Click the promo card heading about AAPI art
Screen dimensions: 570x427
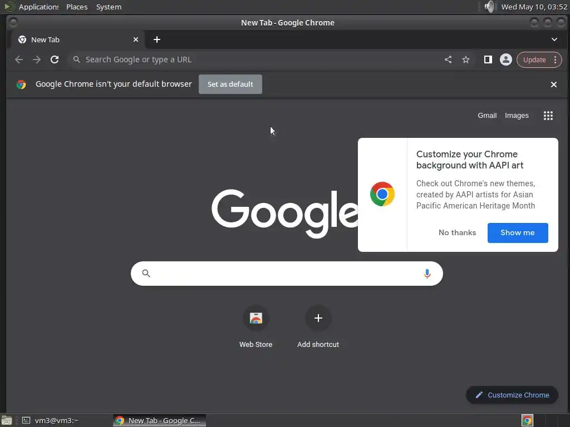pyautogui.click(x=470, y=160)
